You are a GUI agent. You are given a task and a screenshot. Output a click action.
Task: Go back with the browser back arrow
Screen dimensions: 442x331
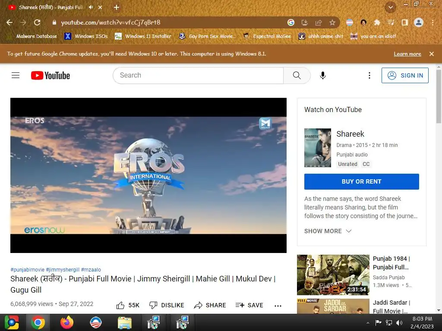tap(9, 22)
